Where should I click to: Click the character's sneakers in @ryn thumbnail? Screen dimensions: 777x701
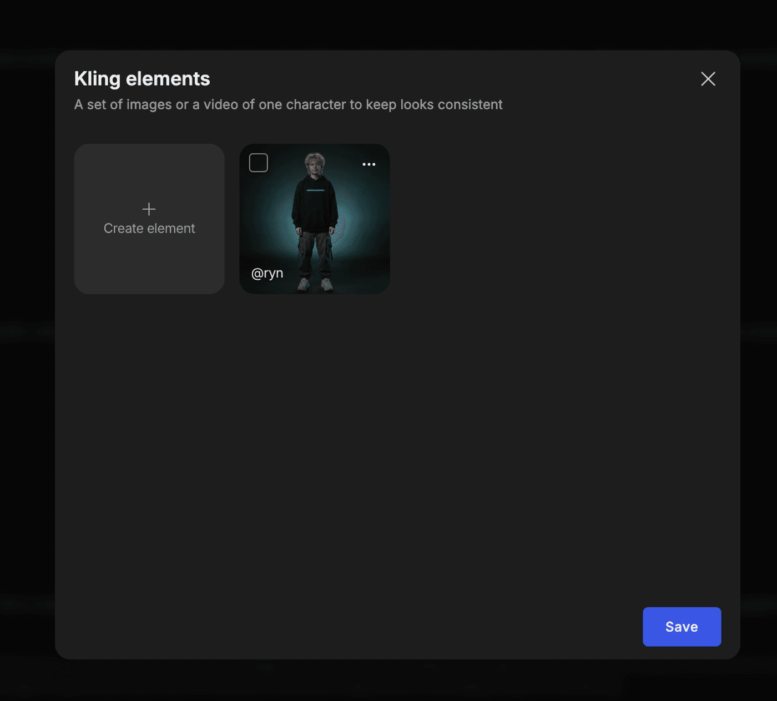[x=315, y=285]
